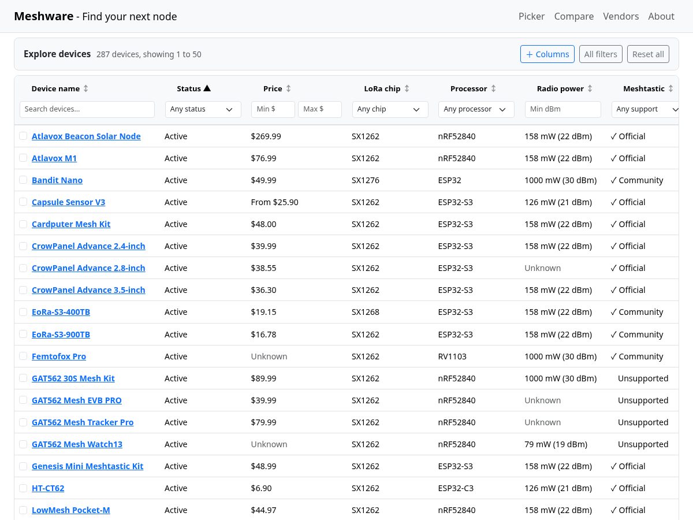This screenshot has height=520, width=693.
Task: Open the About page
Action: point(661,16)
